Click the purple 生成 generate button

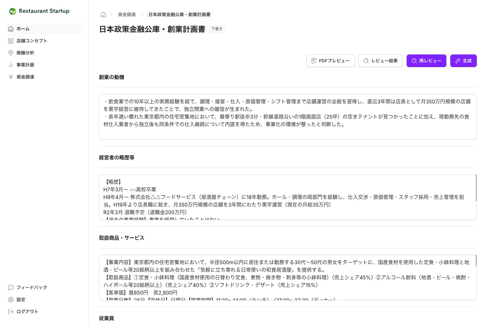click(463, 61)
